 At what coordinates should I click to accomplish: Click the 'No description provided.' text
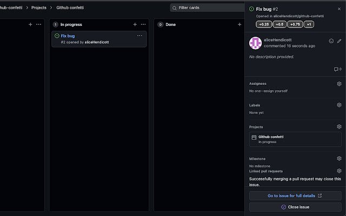[x=271, y=57]
